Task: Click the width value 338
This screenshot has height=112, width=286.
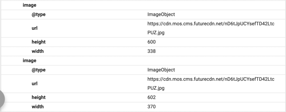Action: (x=151, y=51)
